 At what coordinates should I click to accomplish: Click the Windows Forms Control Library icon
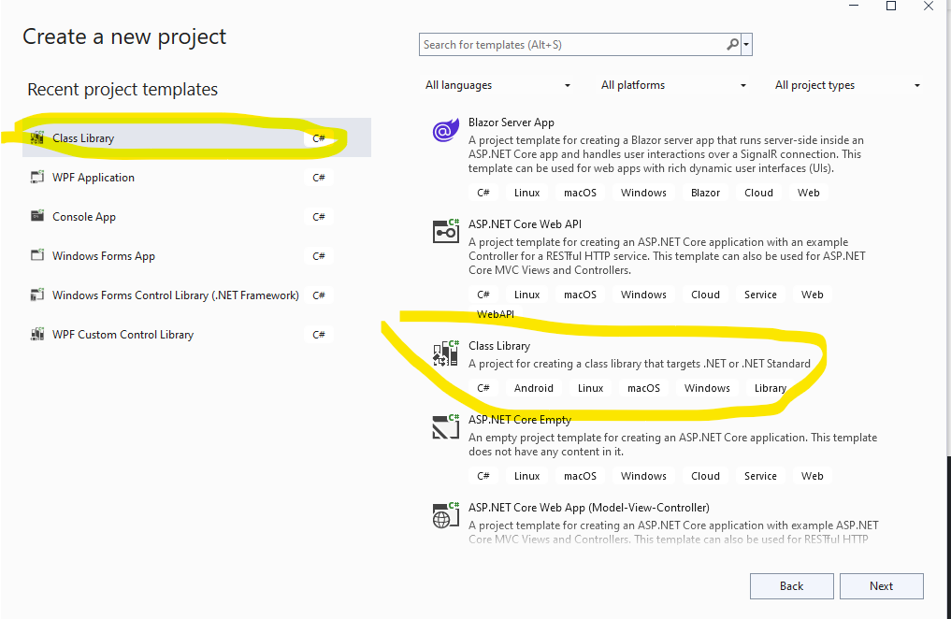[x=37, y=295]
